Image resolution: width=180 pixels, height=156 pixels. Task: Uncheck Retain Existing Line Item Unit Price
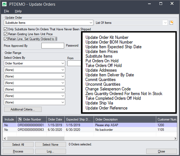pos(6,34)
